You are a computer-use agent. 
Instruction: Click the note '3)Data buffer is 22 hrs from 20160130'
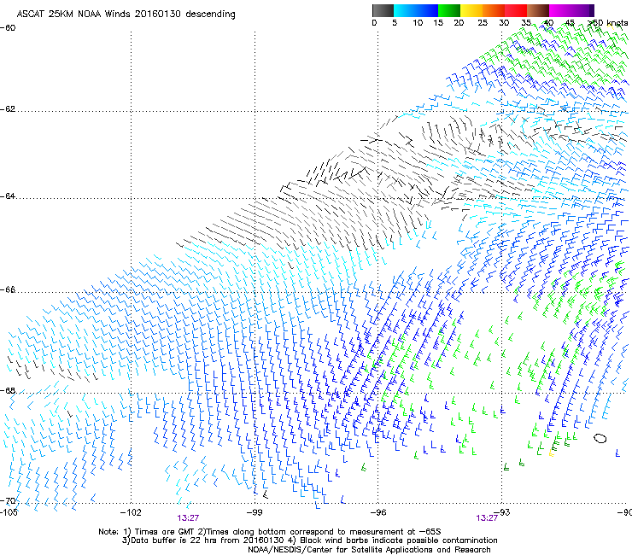click(x=202, y=540)
